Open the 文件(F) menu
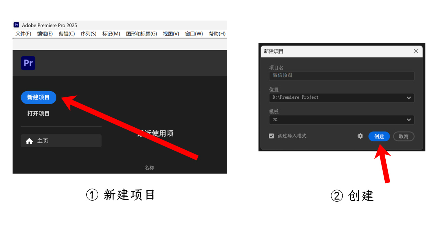Screen dimensions: 440x235 point(23,34)
